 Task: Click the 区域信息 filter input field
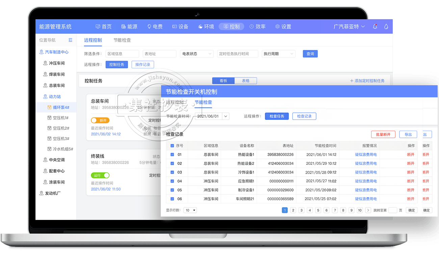tap(122, 54)
